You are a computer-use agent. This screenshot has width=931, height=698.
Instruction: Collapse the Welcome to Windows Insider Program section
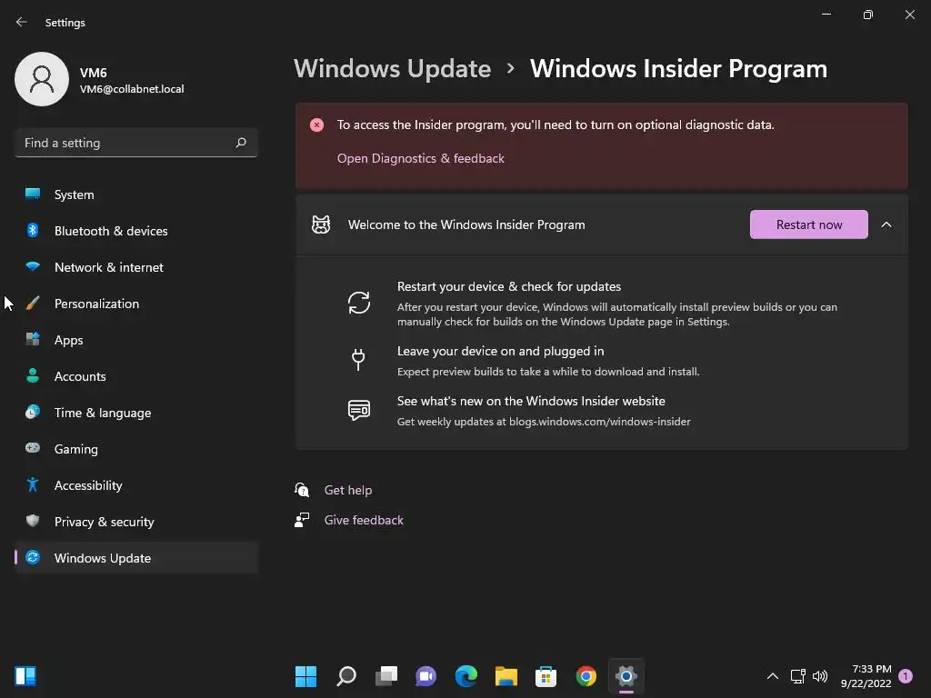[x=886, y=224]
